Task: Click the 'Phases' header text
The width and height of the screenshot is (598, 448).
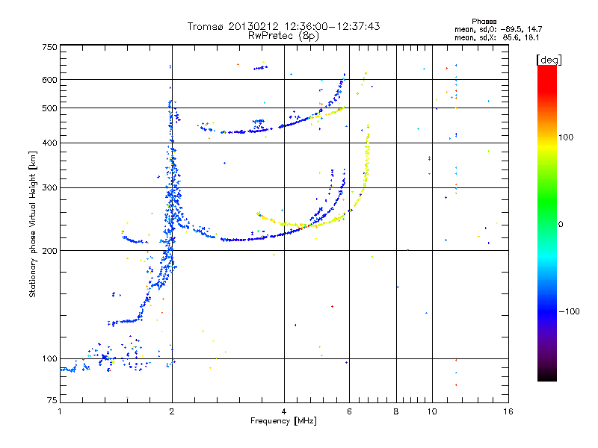Action: (484, 22)
